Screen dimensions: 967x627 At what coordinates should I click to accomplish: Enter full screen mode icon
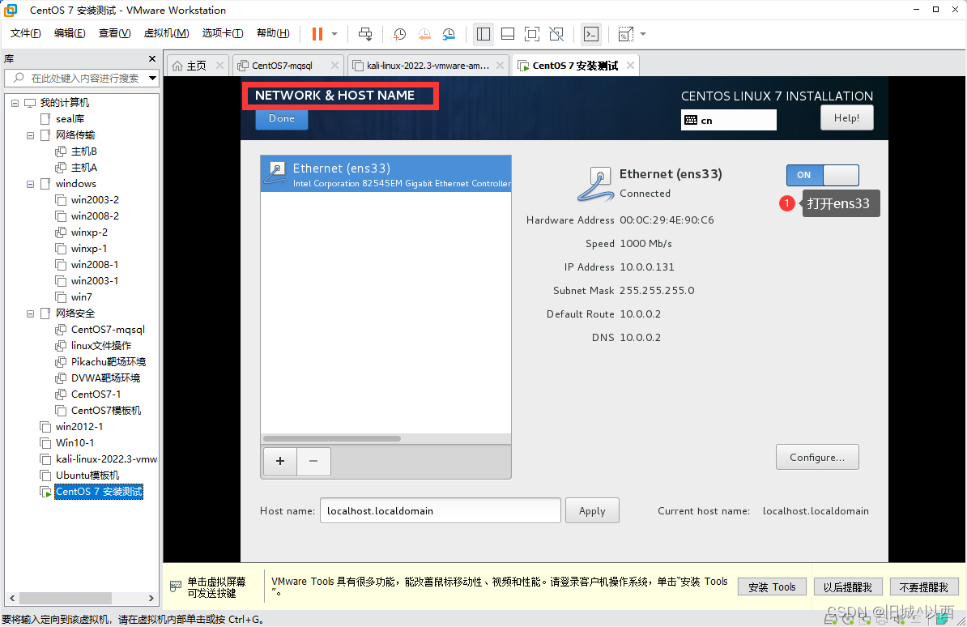click(531, 34)
